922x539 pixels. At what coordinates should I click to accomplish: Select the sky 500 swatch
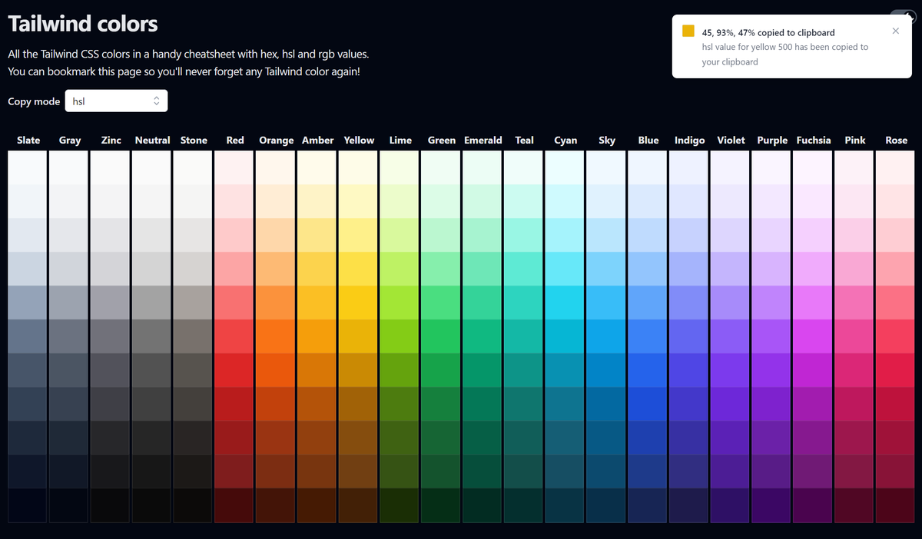(x=607, y=336)
